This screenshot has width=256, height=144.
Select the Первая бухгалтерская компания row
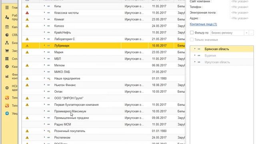coord(104,105)
